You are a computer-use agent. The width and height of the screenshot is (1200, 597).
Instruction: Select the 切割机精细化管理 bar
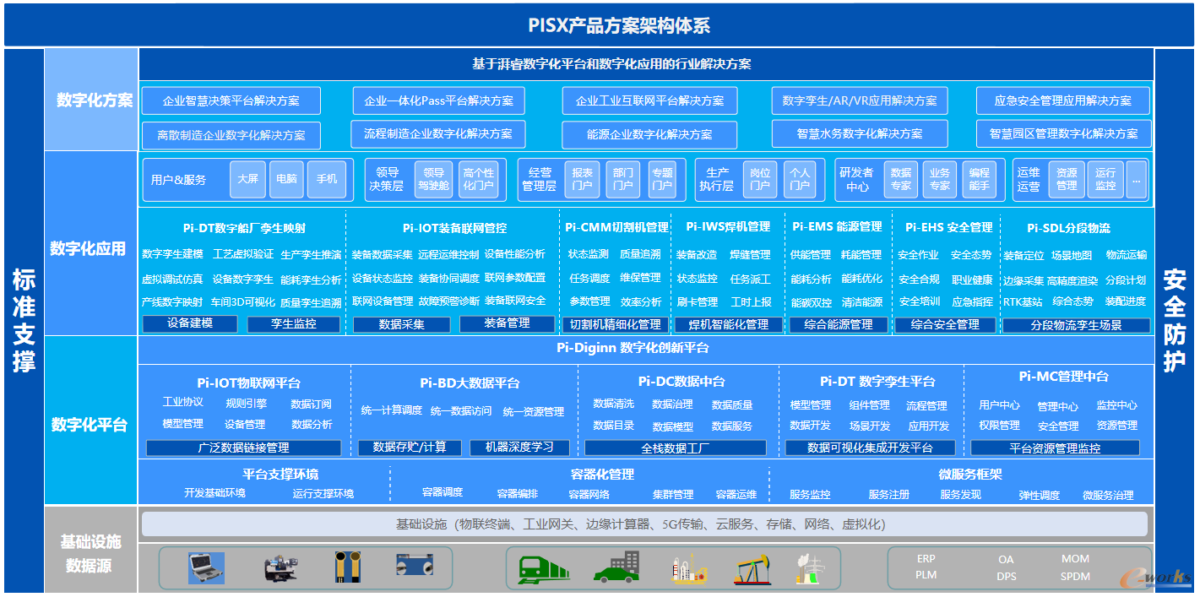[x=615, y=324]
